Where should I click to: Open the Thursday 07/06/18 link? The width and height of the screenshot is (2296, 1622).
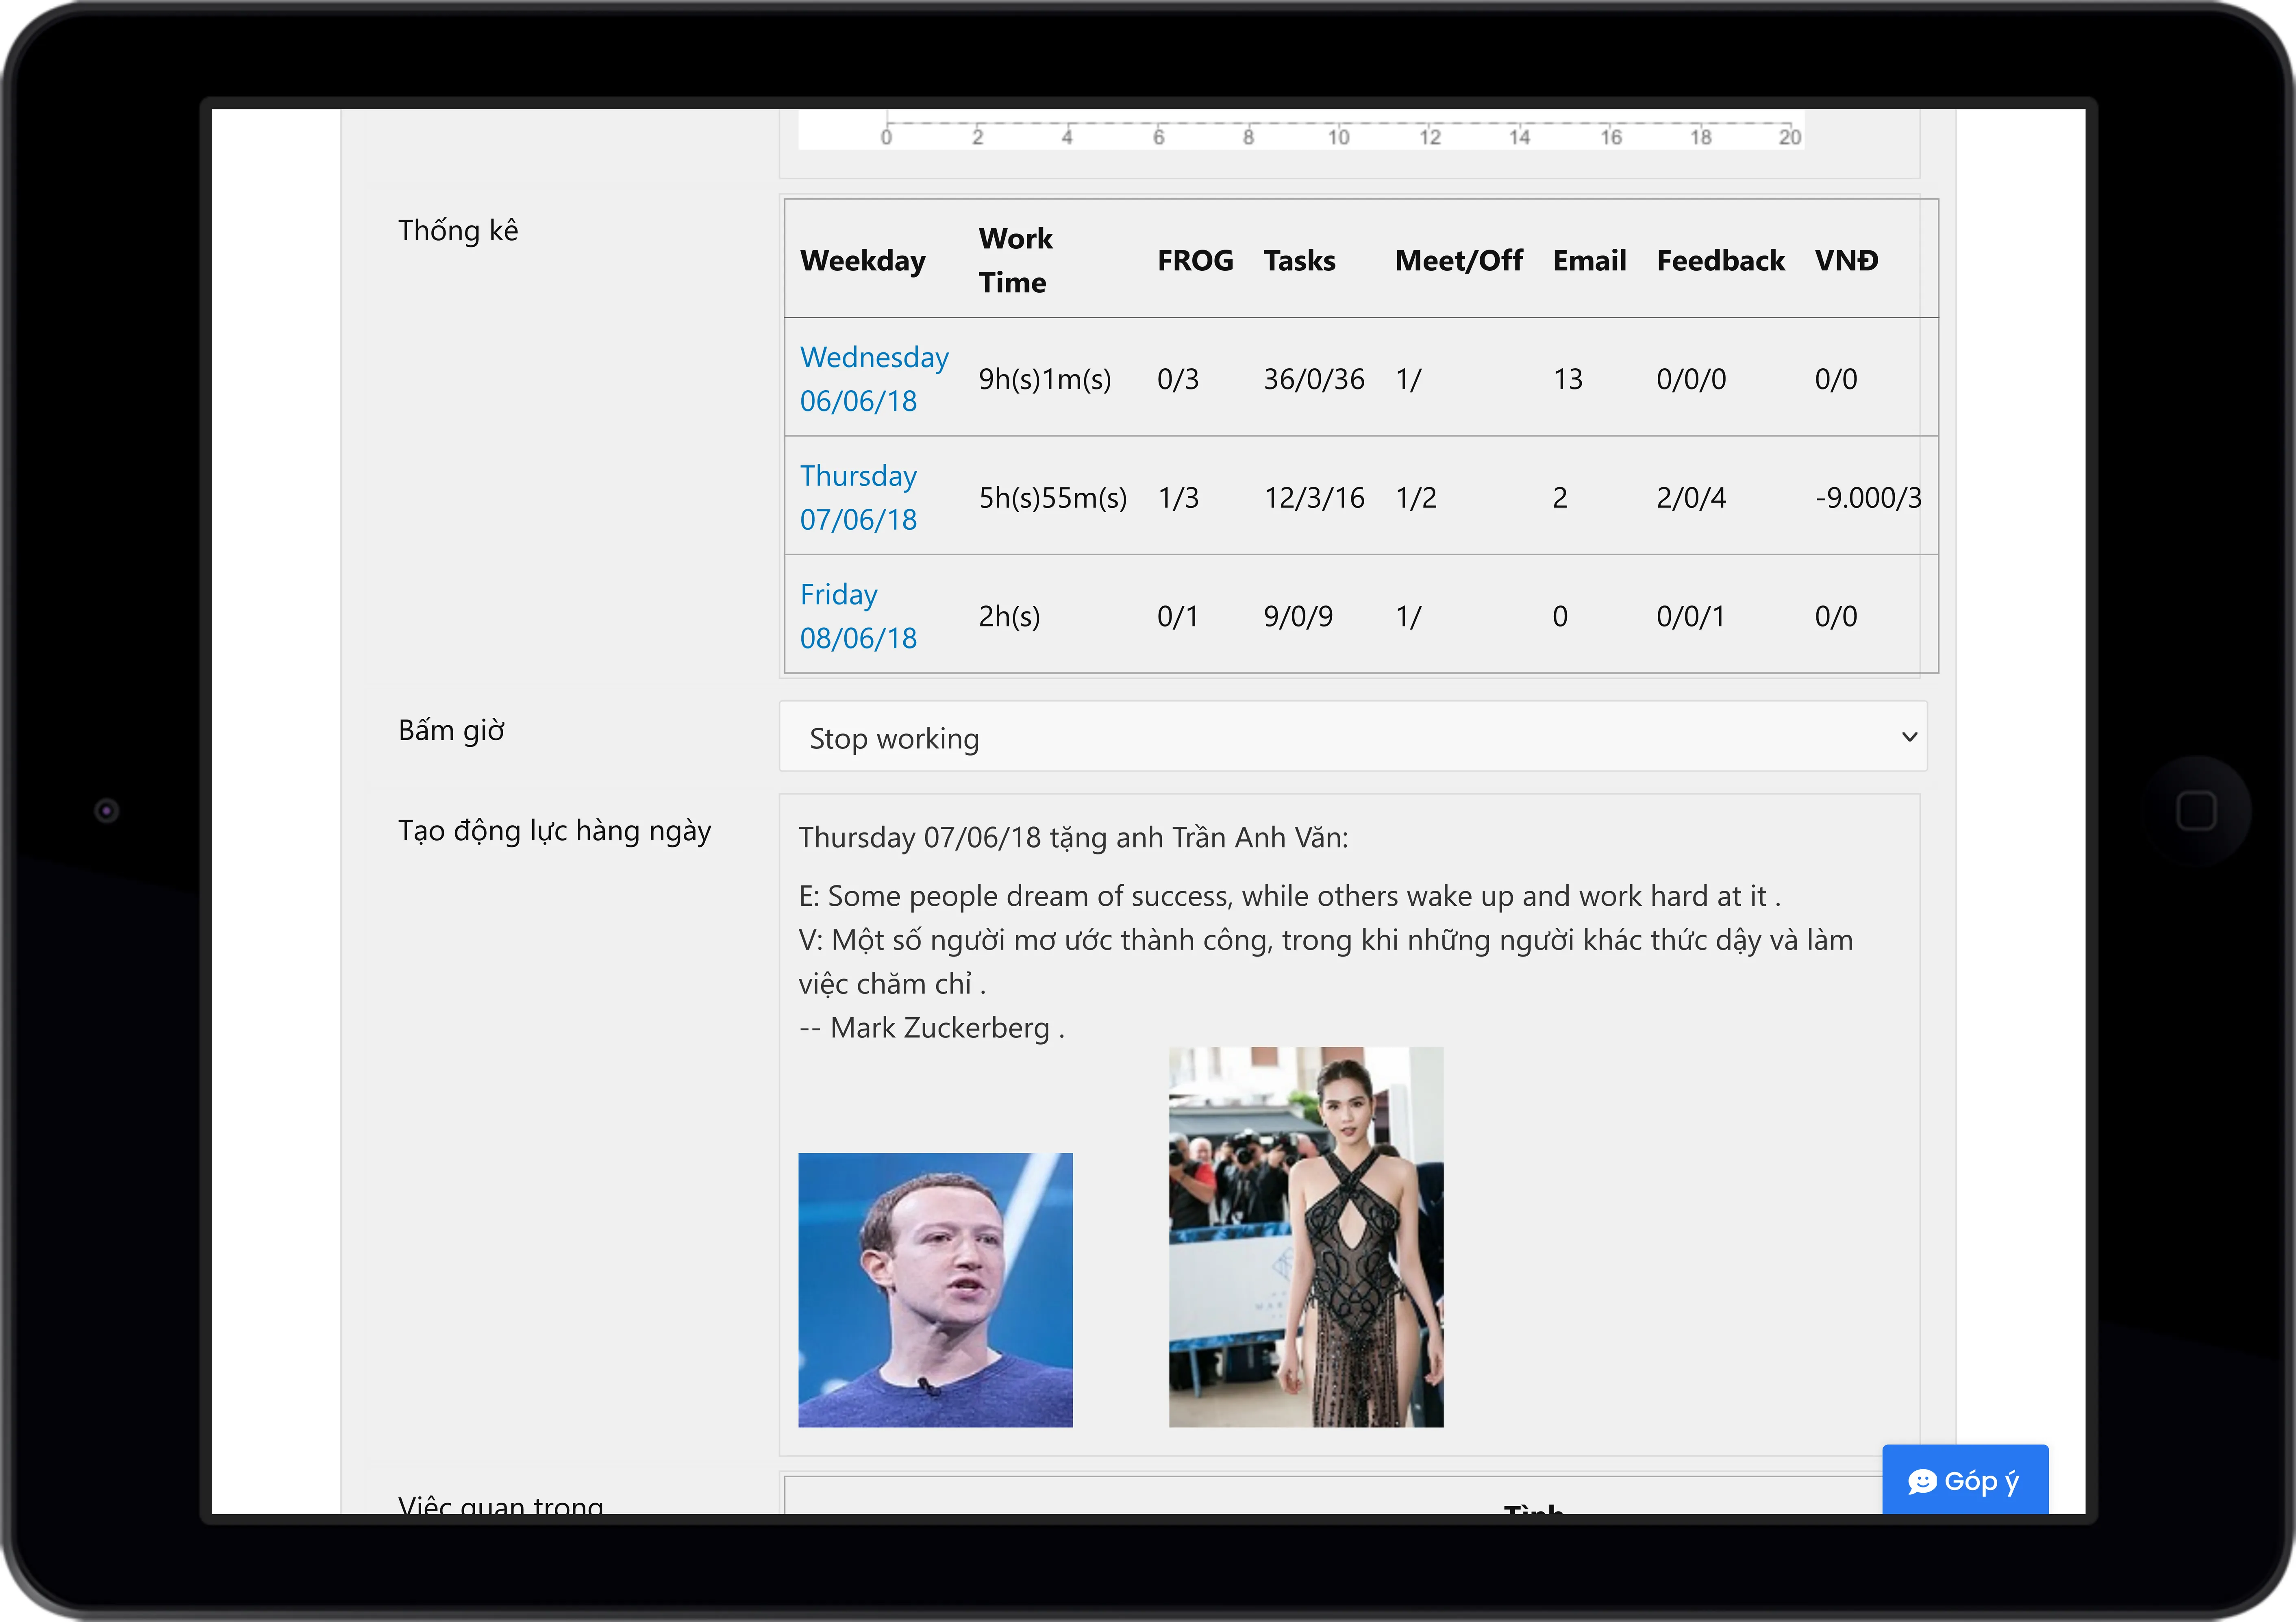click(859, 497)
